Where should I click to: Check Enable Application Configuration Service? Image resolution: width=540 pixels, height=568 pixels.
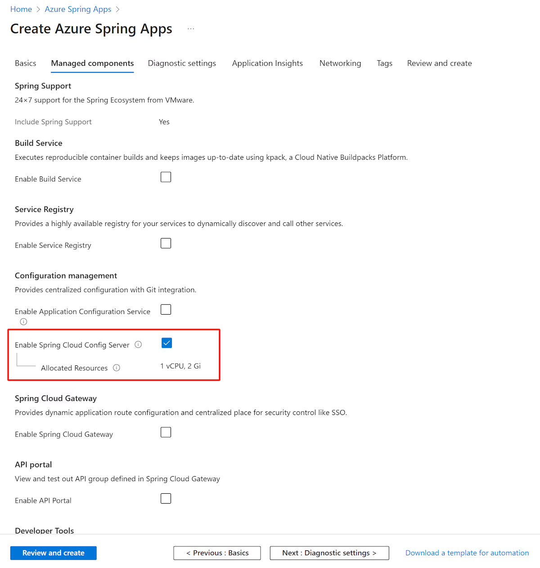click(x=166, y=310)
